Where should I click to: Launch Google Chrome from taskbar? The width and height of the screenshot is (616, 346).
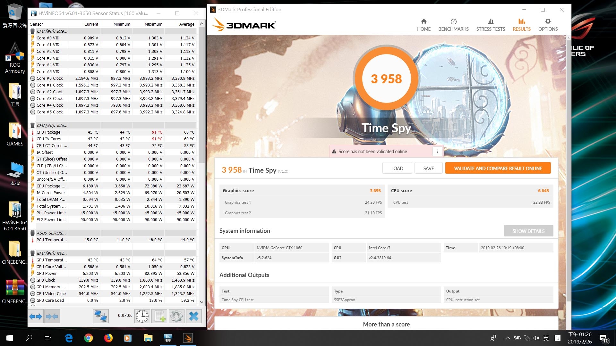coord(89,338)
